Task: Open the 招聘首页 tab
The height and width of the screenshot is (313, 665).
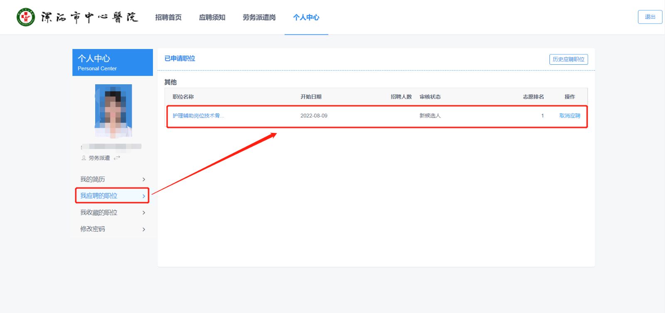Action: 168,17
